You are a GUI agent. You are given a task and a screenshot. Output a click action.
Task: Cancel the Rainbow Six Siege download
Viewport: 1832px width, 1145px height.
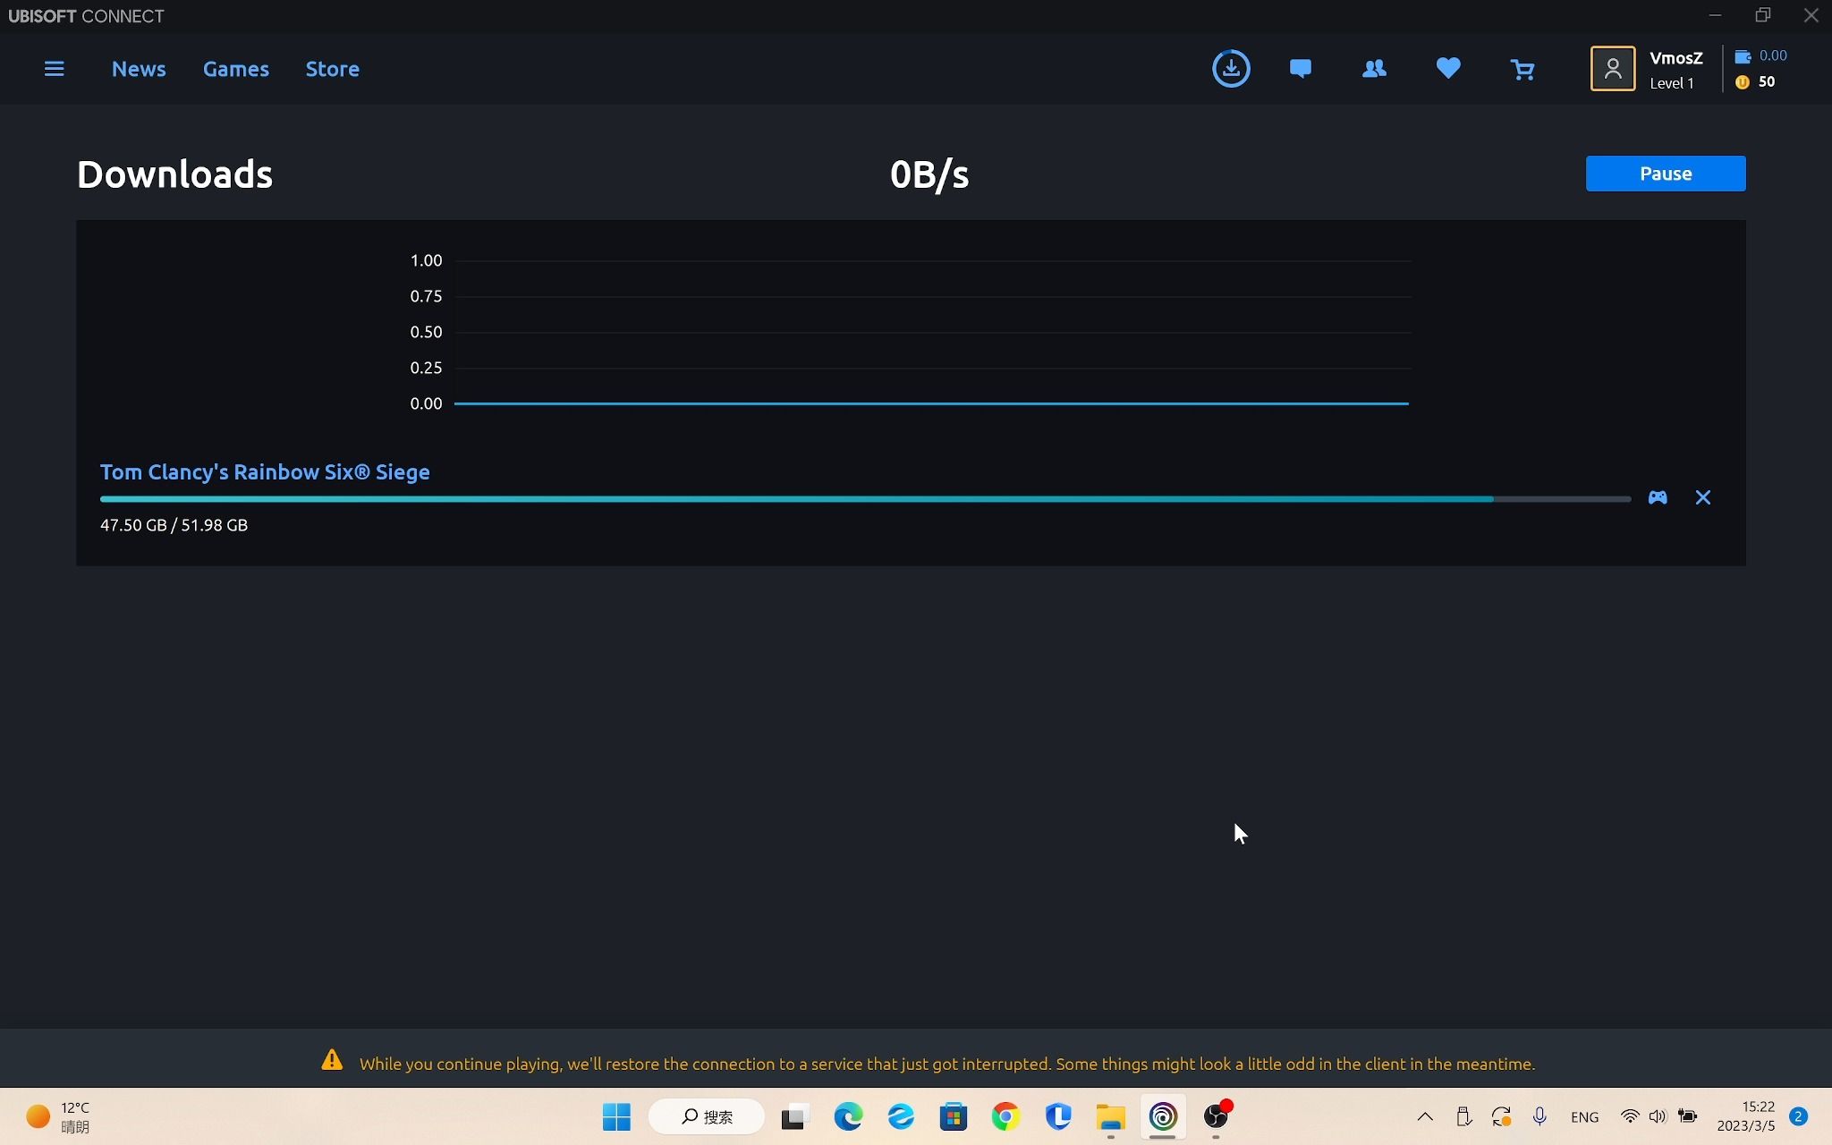click(x=1702, y=497)
